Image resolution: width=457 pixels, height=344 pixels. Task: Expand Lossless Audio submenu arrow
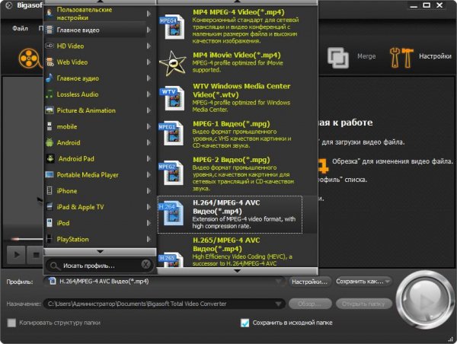click(149, 94)
